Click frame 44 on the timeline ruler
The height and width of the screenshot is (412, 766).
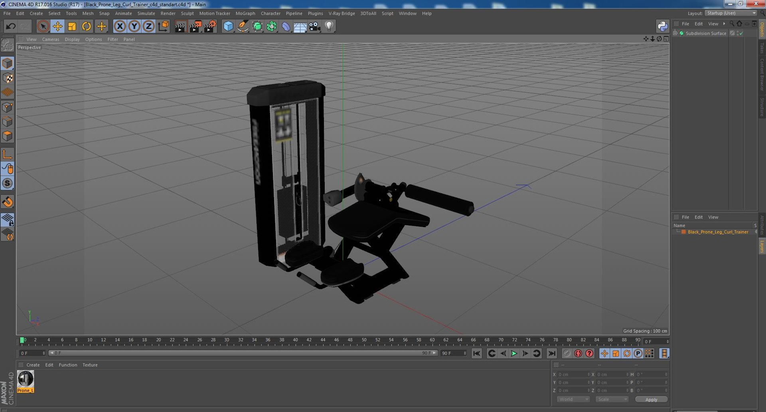(x=323, y=340)
